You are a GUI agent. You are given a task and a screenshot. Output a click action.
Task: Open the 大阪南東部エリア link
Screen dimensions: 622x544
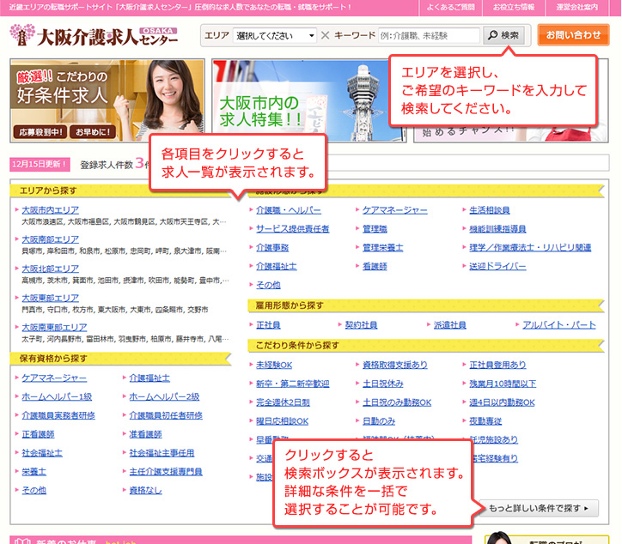pyautogui.click(x=54, y=327)
